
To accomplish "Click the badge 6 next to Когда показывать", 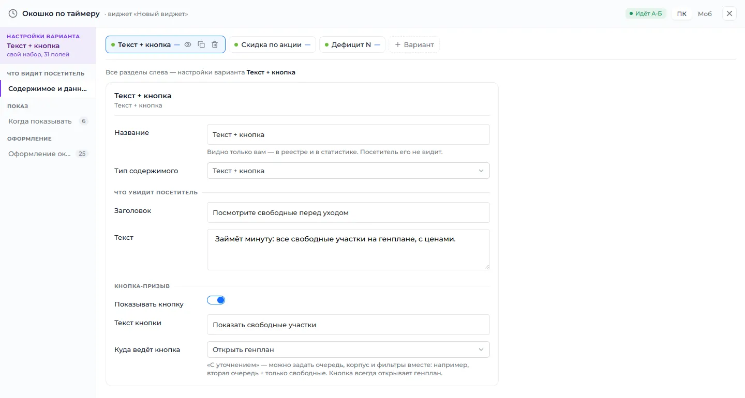I will pyautogui.click(x=83, y=121).
